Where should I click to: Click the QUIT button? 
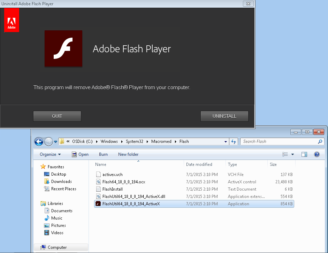click(x=57, y=116)
